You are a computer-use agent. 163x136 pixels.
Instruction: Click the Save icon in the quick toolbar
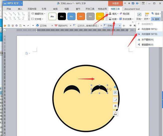coord(9,26)
